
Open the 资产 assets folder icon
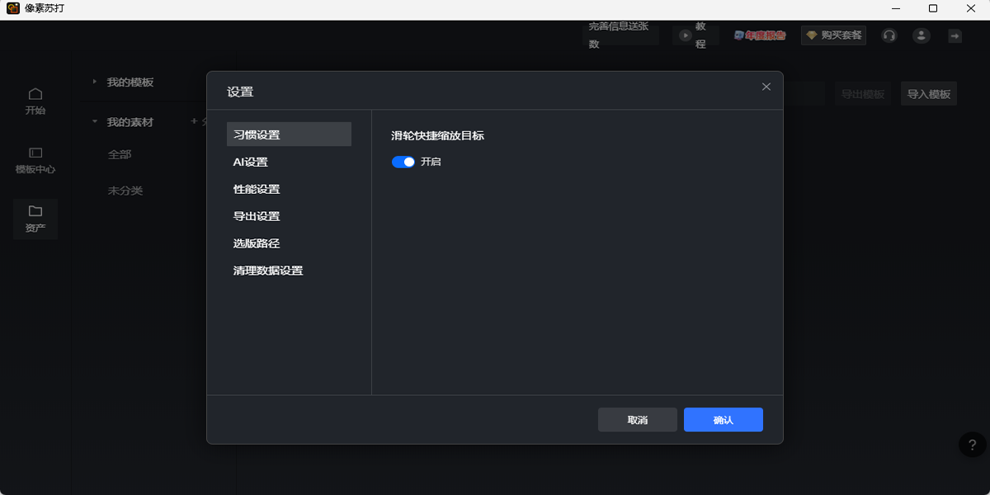35,217
